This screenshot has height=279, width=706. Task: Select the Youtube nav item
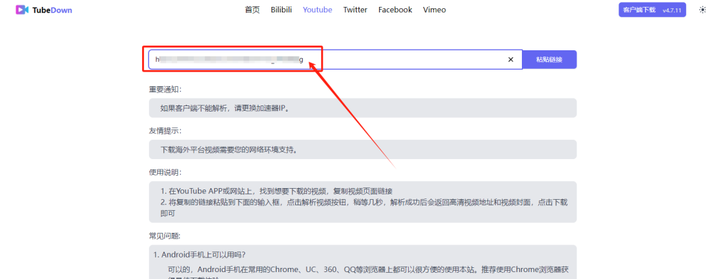click(317, 10)
